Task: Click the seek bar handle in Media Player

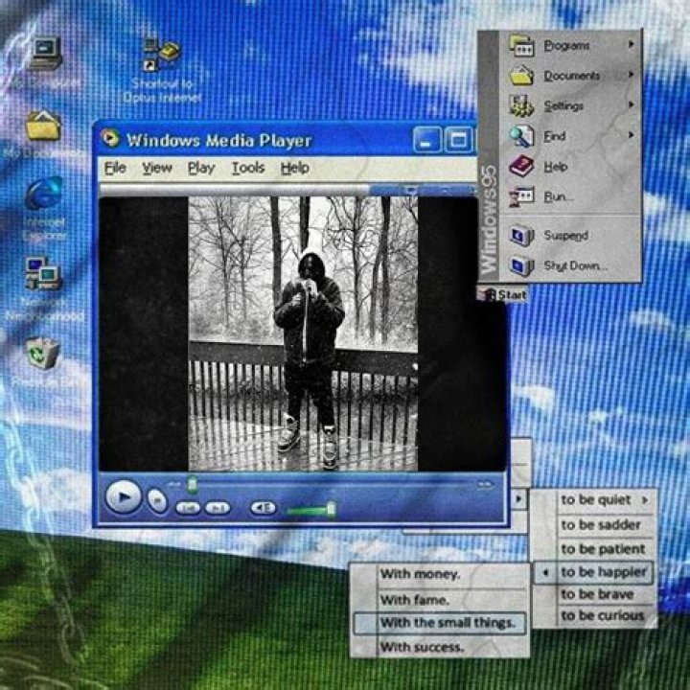Action: 192,484
